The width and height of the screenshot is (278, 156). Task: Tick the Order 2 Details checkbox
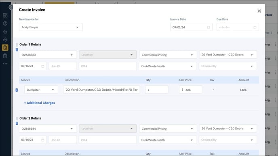tap(17, 118)
